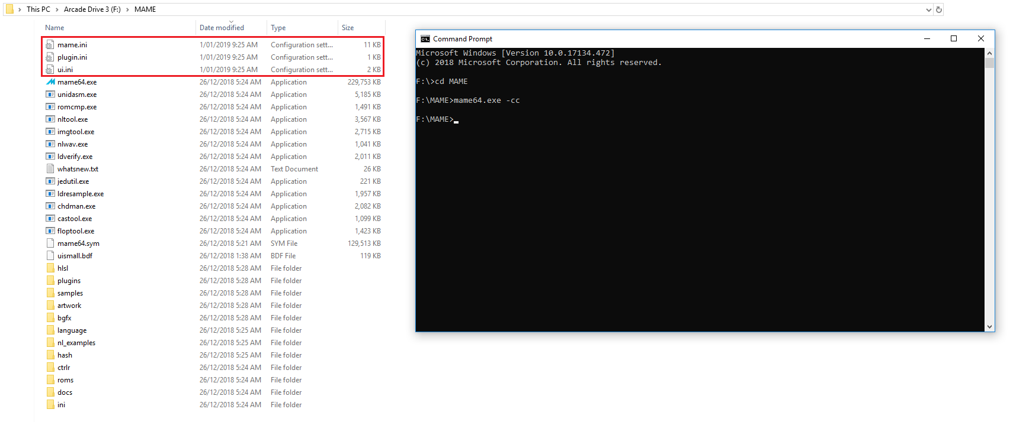The image size is (1013, 422).
Task: Go to Arcade Drive 3 (F:) in breadcrumb
Action: [92, 9]
